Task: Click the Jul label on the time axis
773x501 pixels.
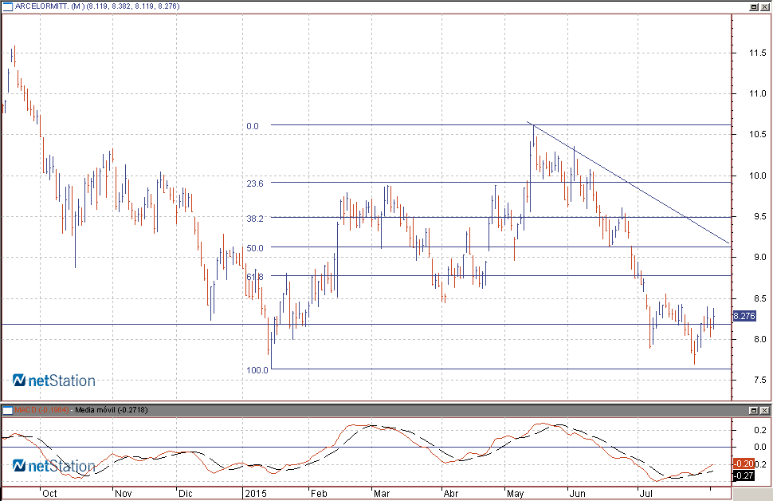Action: tap(645, 493)
